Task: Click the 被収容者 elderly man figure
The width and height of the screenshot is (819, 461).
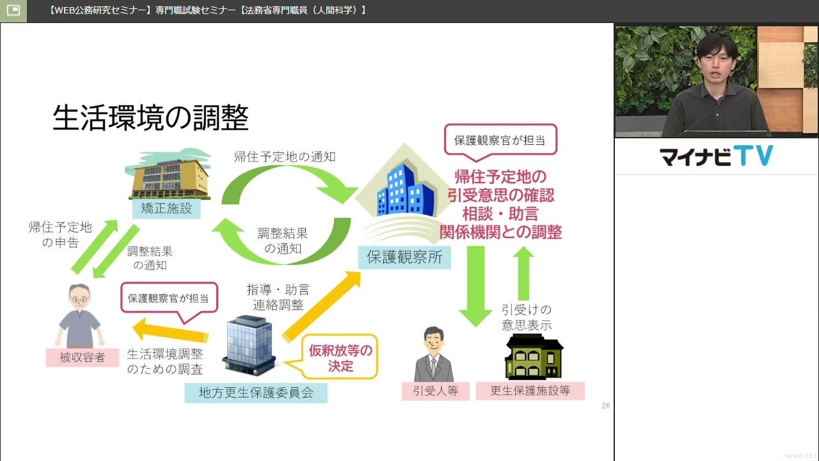Action: click(x=81, y=316)
